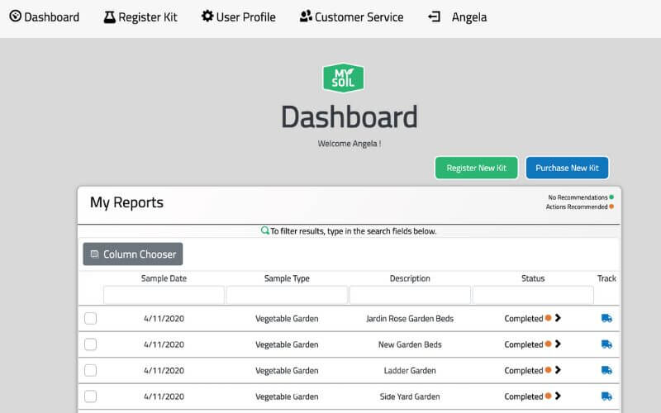Viewport: 661px width, 413px height.
Task: Open the Customer Service menu item
Action: point(351,17)
